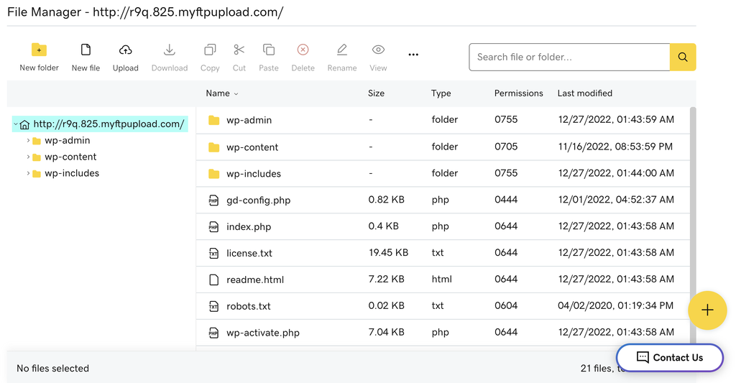The image size is (736, 383).
Task: Click the 12/01/2022, 04:52:37 AM date
Action: [616, 200]
